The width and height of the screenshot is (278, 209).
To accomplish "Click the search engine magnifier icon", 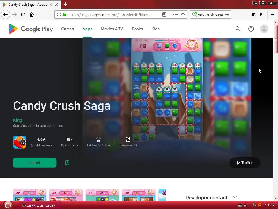I will (x=194, y=14).
